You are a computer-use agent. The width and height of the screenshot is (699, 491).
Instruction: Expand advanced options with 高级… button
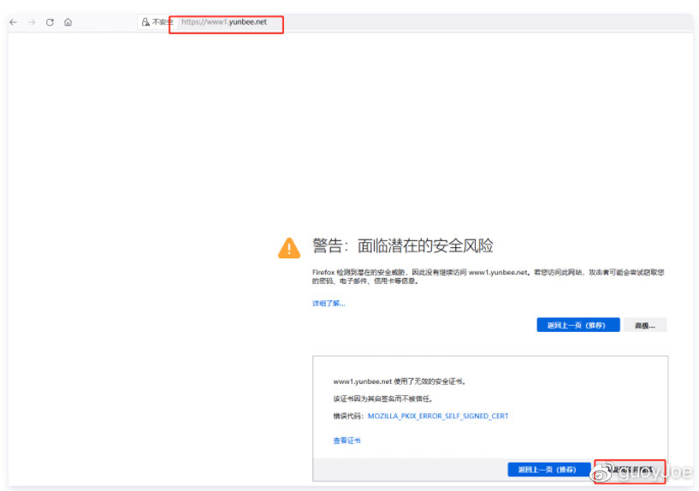[x=644, y=325]
